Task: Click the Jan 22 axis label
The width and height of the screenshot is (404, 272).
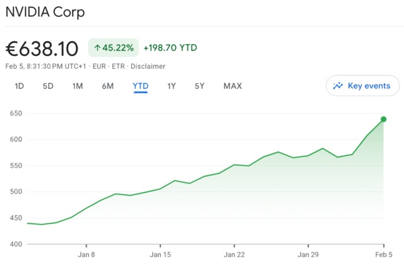Action: (x=234, y=255)
